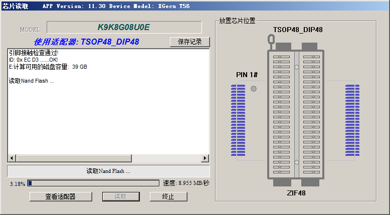Click the ZIF socket lever handle
The width and height of the screenshot is (390, 215).
(271, 39)
